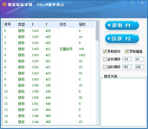Uncheck the 录制键盘 checkbox
The image size is (148, 129).
point(127,51)
